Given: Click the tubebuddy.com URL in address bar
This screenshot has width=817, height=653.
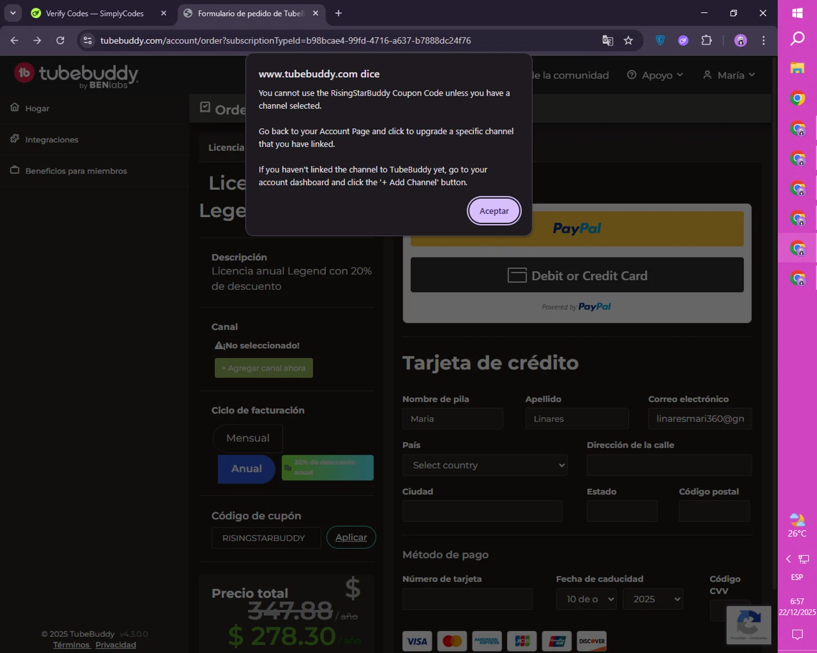Looking at the screenshot, I should pyautogui.click(x=285, y=40).
